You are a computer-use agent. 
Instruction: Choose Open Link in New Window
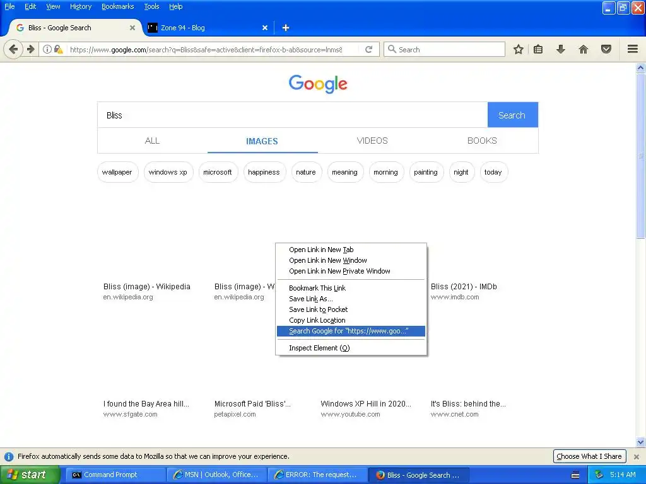351,260
